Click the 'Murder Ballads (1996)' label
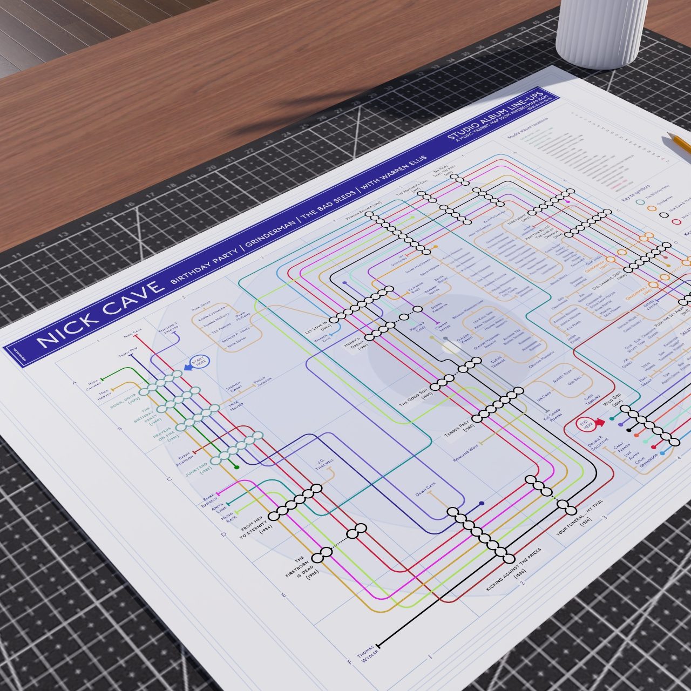 tap(364, 211)
